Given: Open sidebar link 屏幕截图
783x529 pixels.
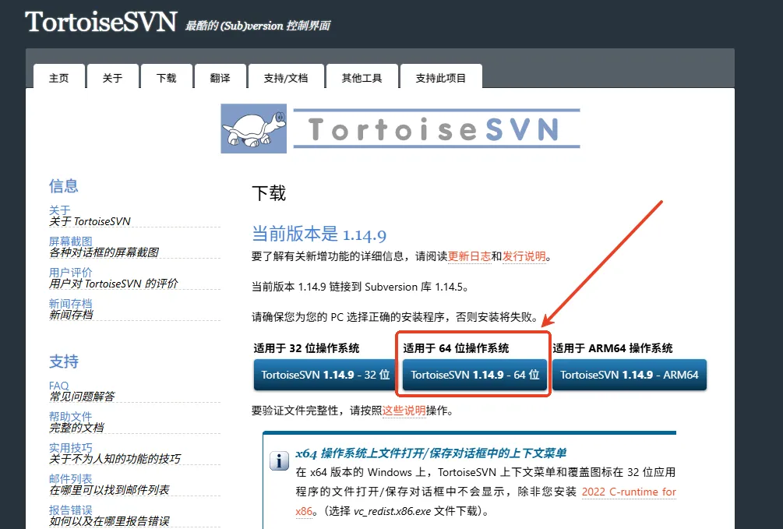Looking at the screenshot, I should [x=70, y=242].
